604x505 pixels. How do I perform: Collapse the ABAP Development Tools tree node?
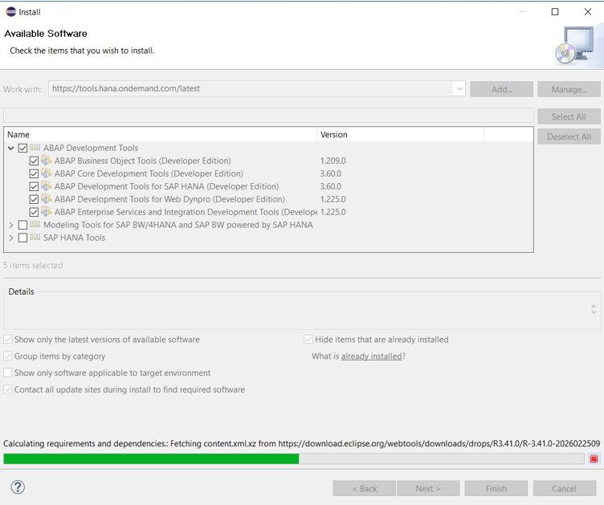(x=11, y=148)
